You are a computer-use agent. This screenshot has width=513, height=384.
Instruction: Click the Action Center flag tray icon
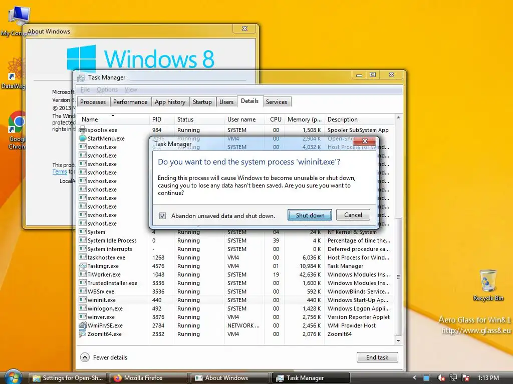[465, 378]
